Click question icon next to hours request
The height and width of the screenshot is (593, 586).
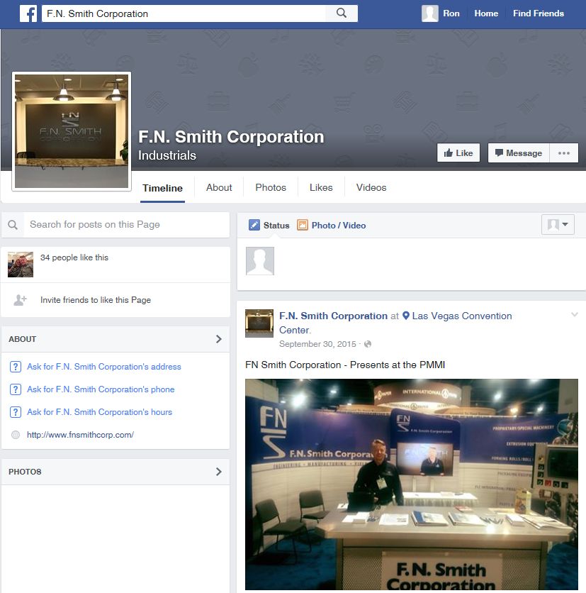[x=16, y=412]
